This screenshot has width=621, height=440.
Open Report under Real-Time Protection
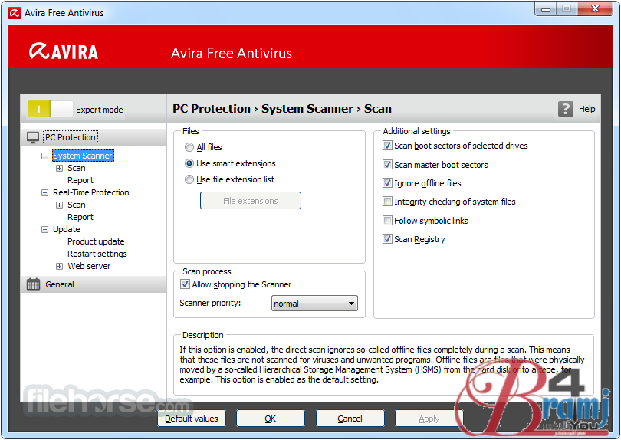80,217
